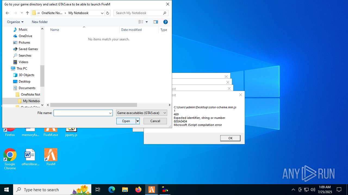
Task: Open the Organize menu
Action: click(x=15, y=22)
